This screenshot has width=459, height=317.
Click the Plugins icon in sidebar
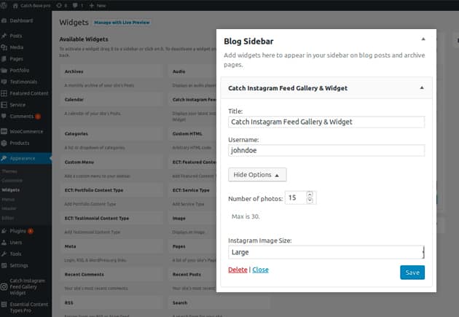point(4,231)
